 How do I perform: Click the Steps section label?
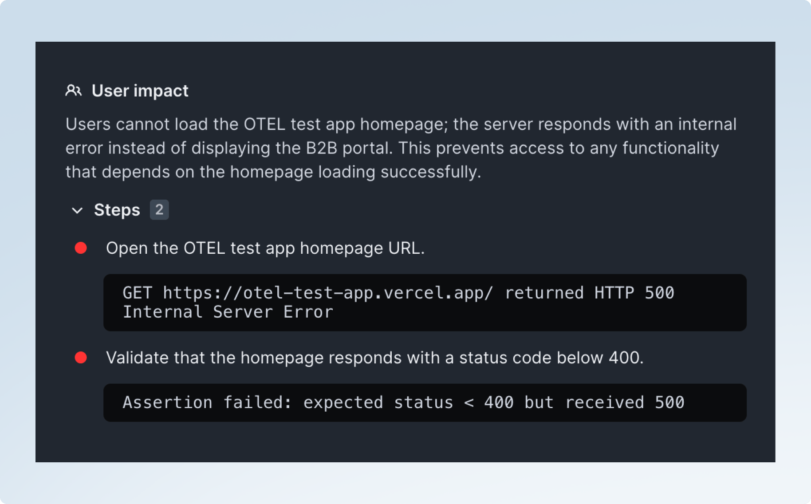[x=117, y=210]
